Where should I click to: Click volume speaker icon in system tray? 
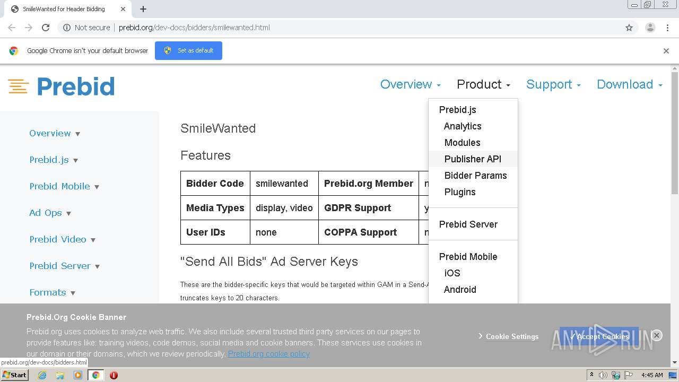(603, 375)
